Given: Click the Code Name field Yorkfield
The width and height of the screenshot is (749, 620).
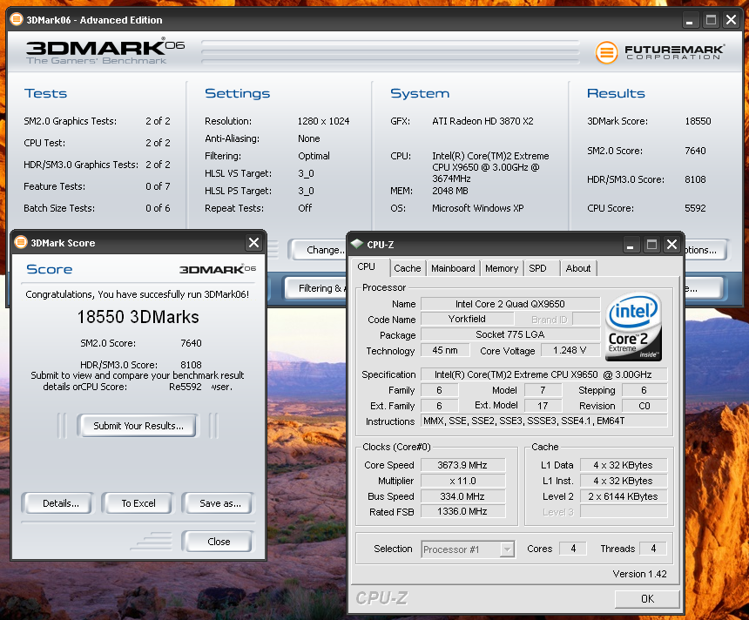Looking at the screenshot, I should 467,319.
